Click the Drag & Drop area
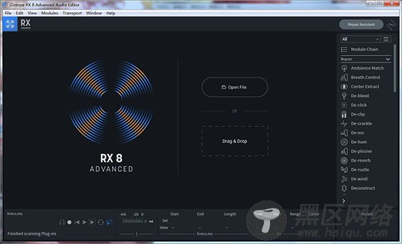 [x=234, y=141]
